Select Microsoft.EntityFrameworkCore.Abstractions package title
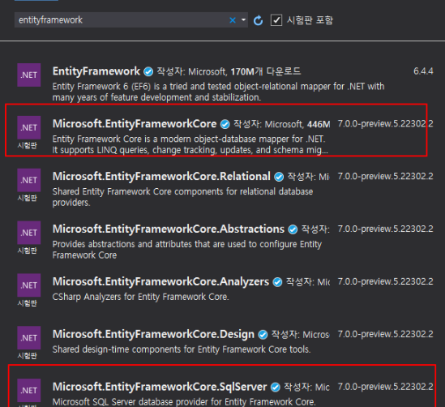Viewport: 445px width, 407px height. point(169,229)
